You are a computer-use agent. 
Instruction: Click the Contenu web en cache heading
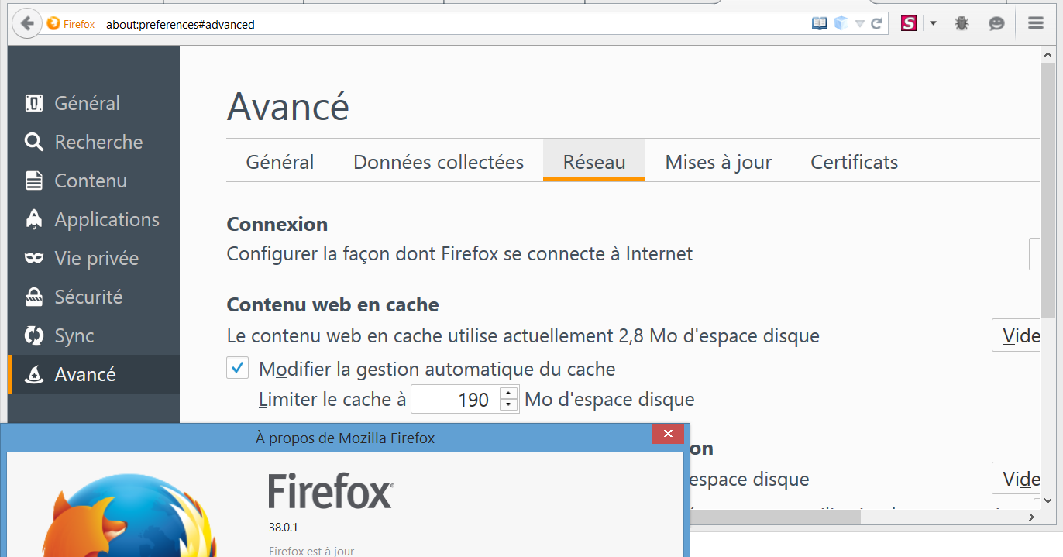(x=332, y=304)
